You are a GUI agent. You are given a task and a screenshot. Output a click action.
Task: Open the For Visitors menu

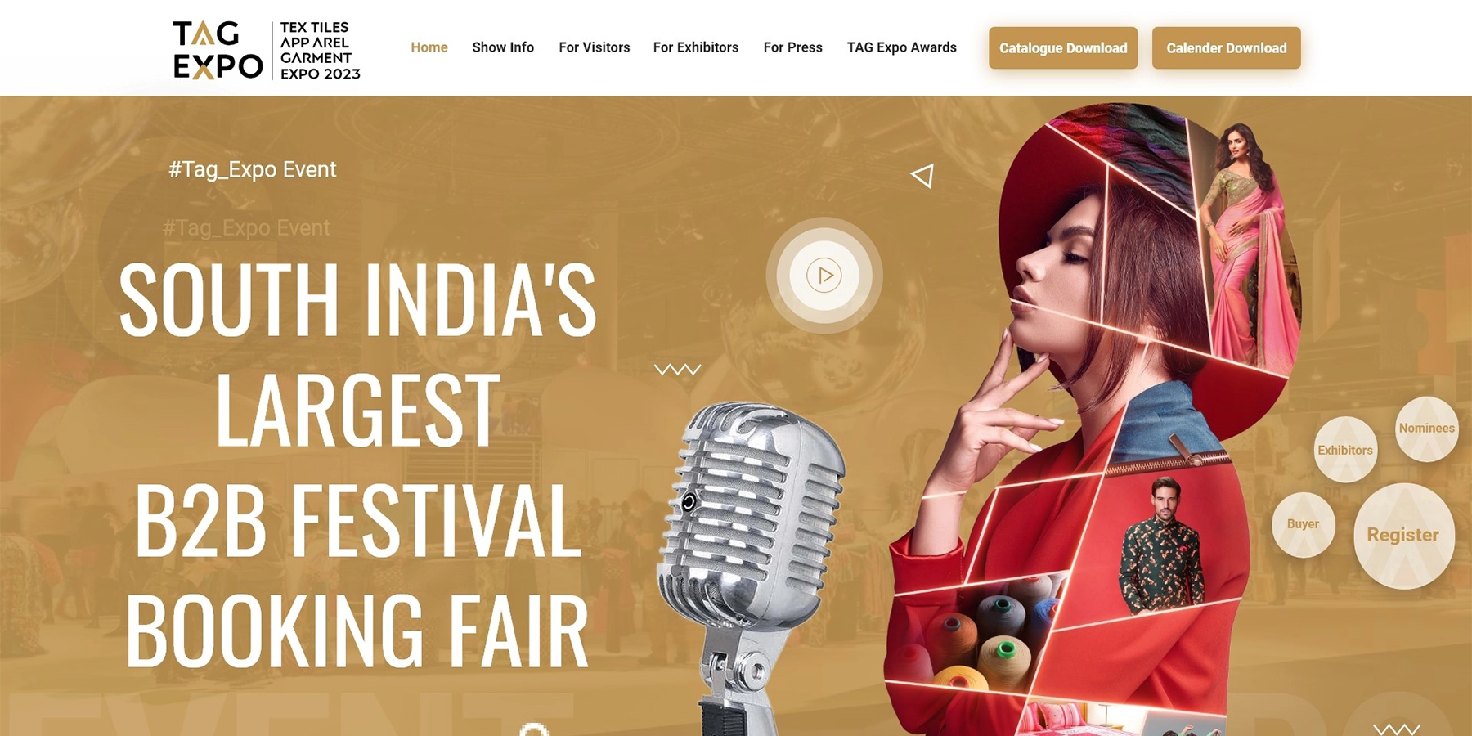tap(595, 47)
